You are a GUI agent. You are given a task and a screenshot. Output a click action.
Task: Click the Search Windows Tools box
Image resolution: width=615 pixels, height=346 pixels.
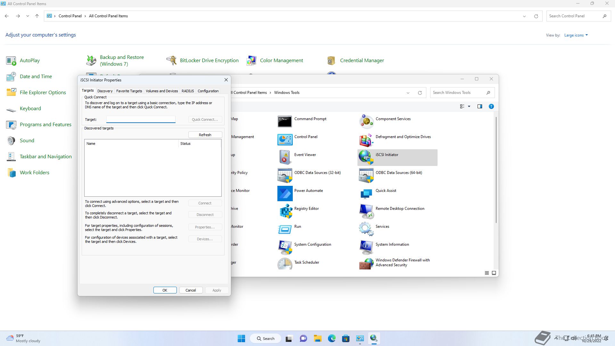point(462,93)
